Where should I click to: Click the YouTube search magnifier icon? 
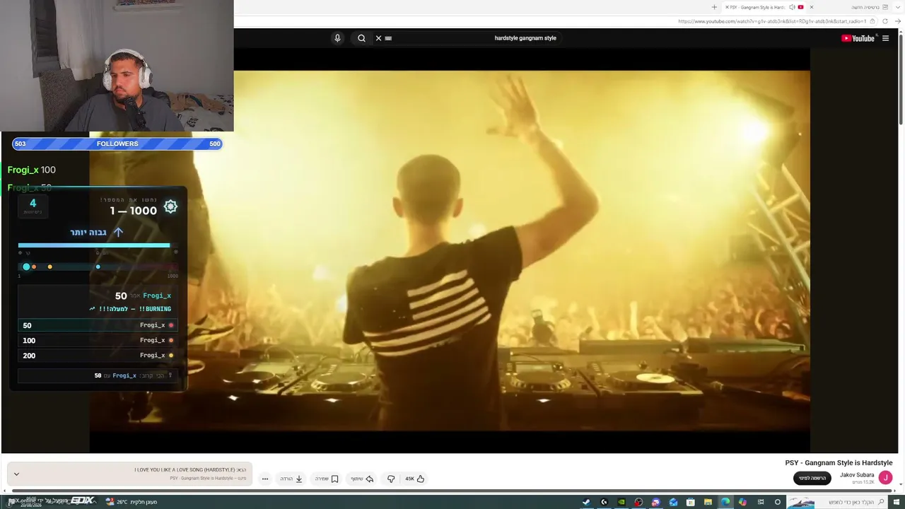tap(361, 38)
